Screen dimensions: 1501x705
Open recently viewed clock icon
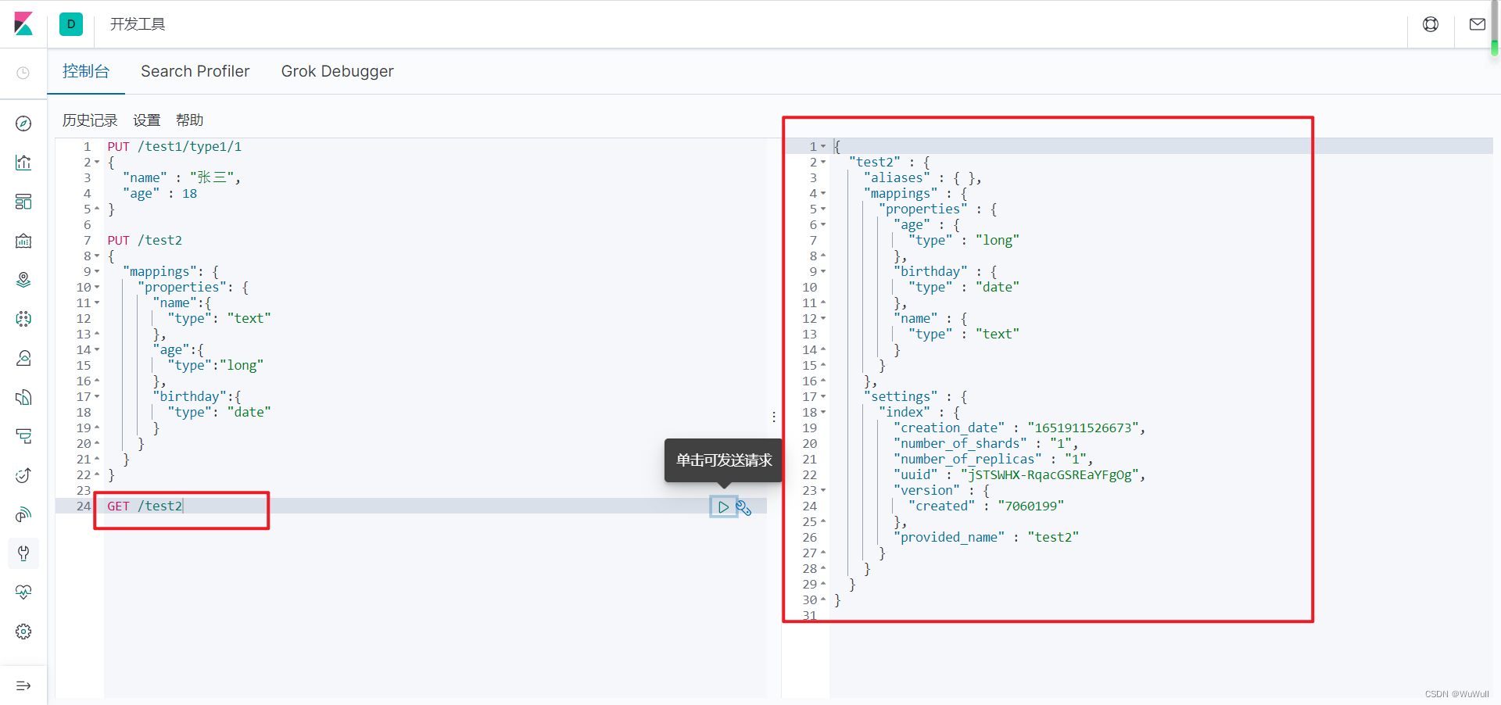tap(23, 73)
